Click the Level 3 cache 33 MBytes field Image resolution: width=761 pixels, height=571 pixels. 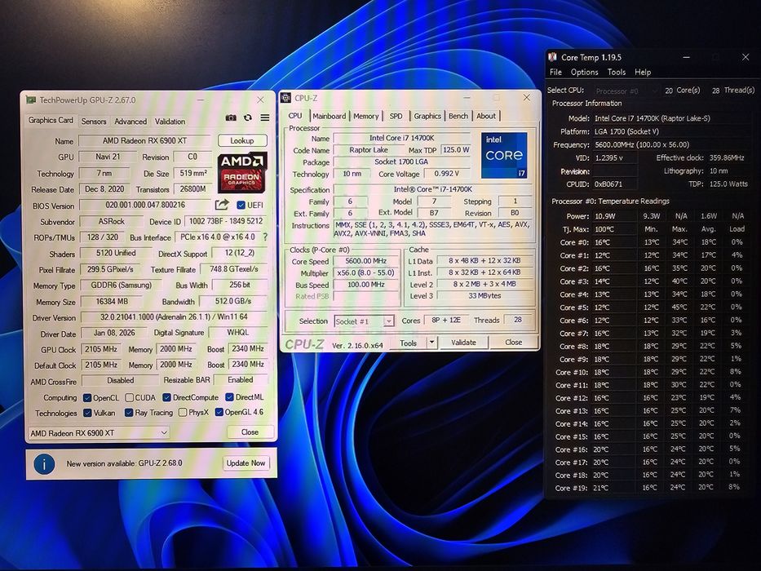[484, 295]
